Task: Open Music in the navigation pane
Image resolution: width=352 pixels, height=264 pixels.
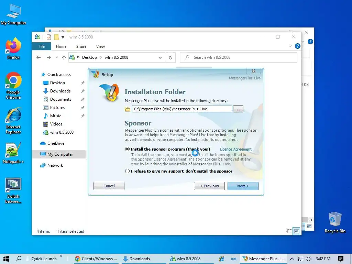Action: [x=55, y=116]
